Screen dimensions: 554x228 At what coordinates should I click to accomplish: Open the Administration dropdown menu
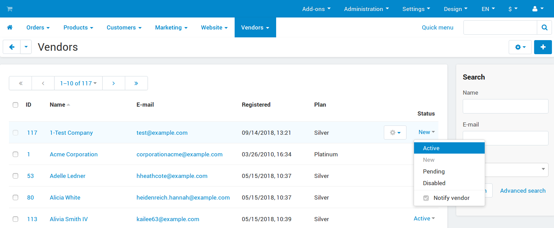366,9
